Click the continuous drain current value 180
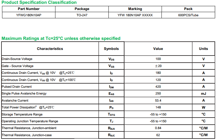Screen dimensions: 216x140 click(x=158, y=73)
